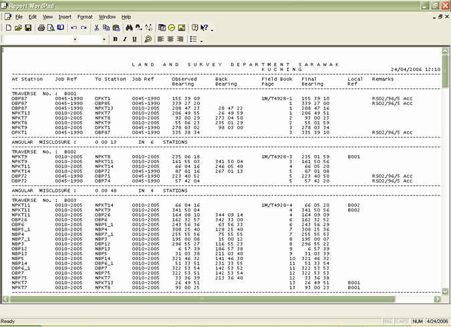Cut selection using the scissors icon
451x327 pixels.
97,28
